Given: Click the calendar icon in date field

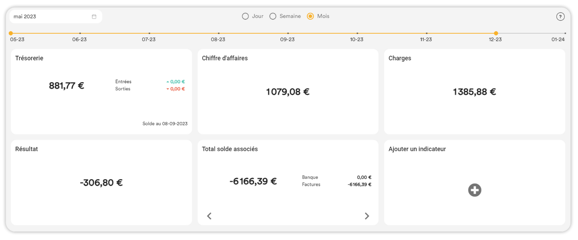Looking at the screenshot, I should pos(94,17).
